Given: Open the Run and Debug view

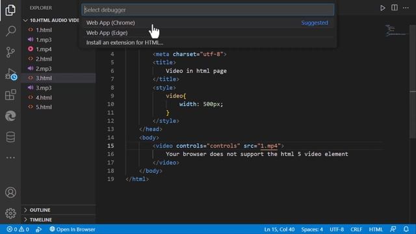Looking at the screenshot, I should 10,73.
